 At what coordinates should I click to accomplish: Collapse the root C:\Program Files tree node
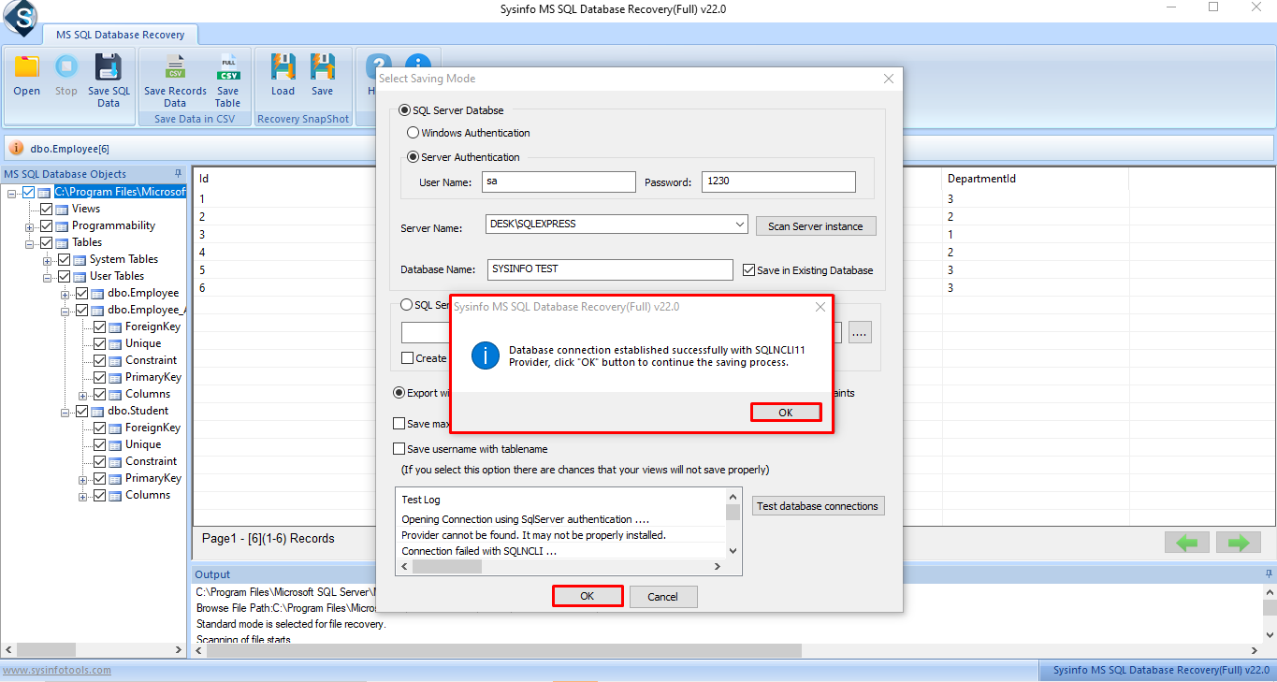tap(12, 193)
